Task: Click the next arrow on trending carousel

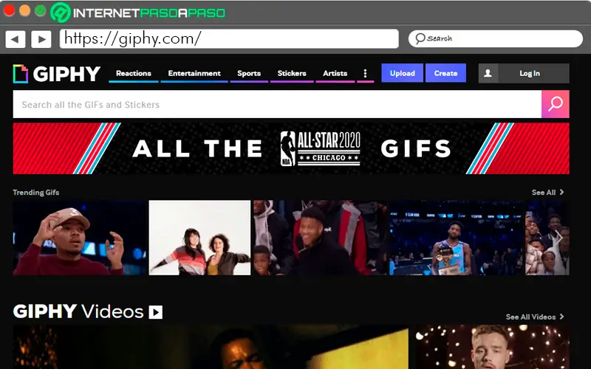Action: point(559,238)
